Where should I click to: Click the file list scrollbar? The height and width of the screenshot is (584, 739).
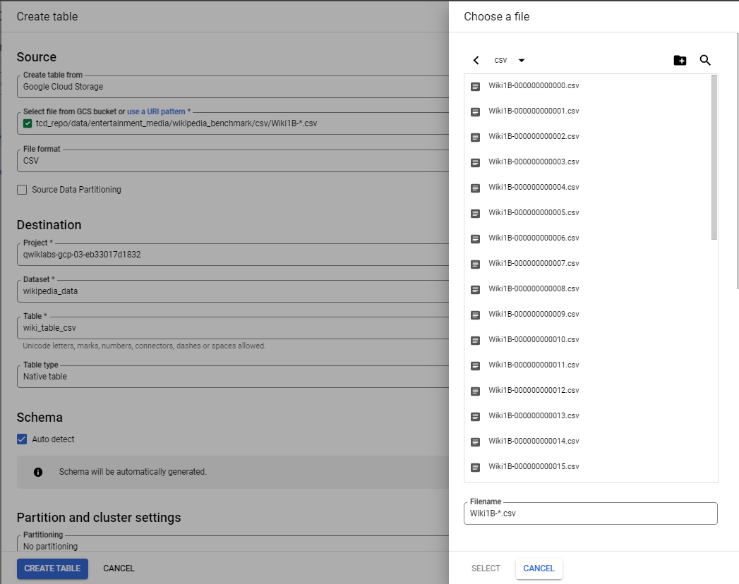coord(714,155)
